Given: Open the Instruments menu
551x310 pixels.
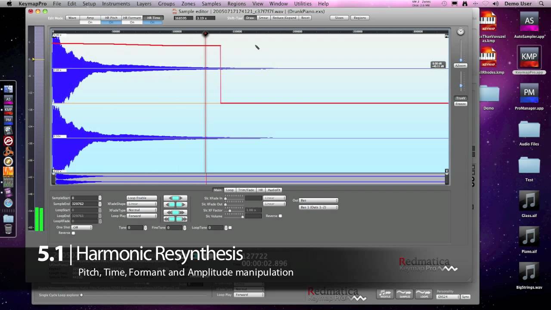Looking at the screenshot, I should point(116,3).
